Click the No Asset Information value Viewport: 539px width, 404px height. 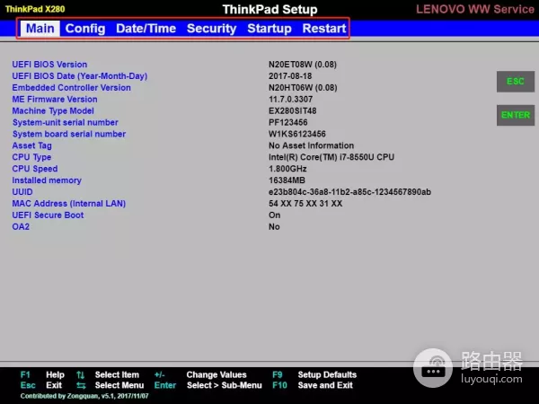(311, 145)
